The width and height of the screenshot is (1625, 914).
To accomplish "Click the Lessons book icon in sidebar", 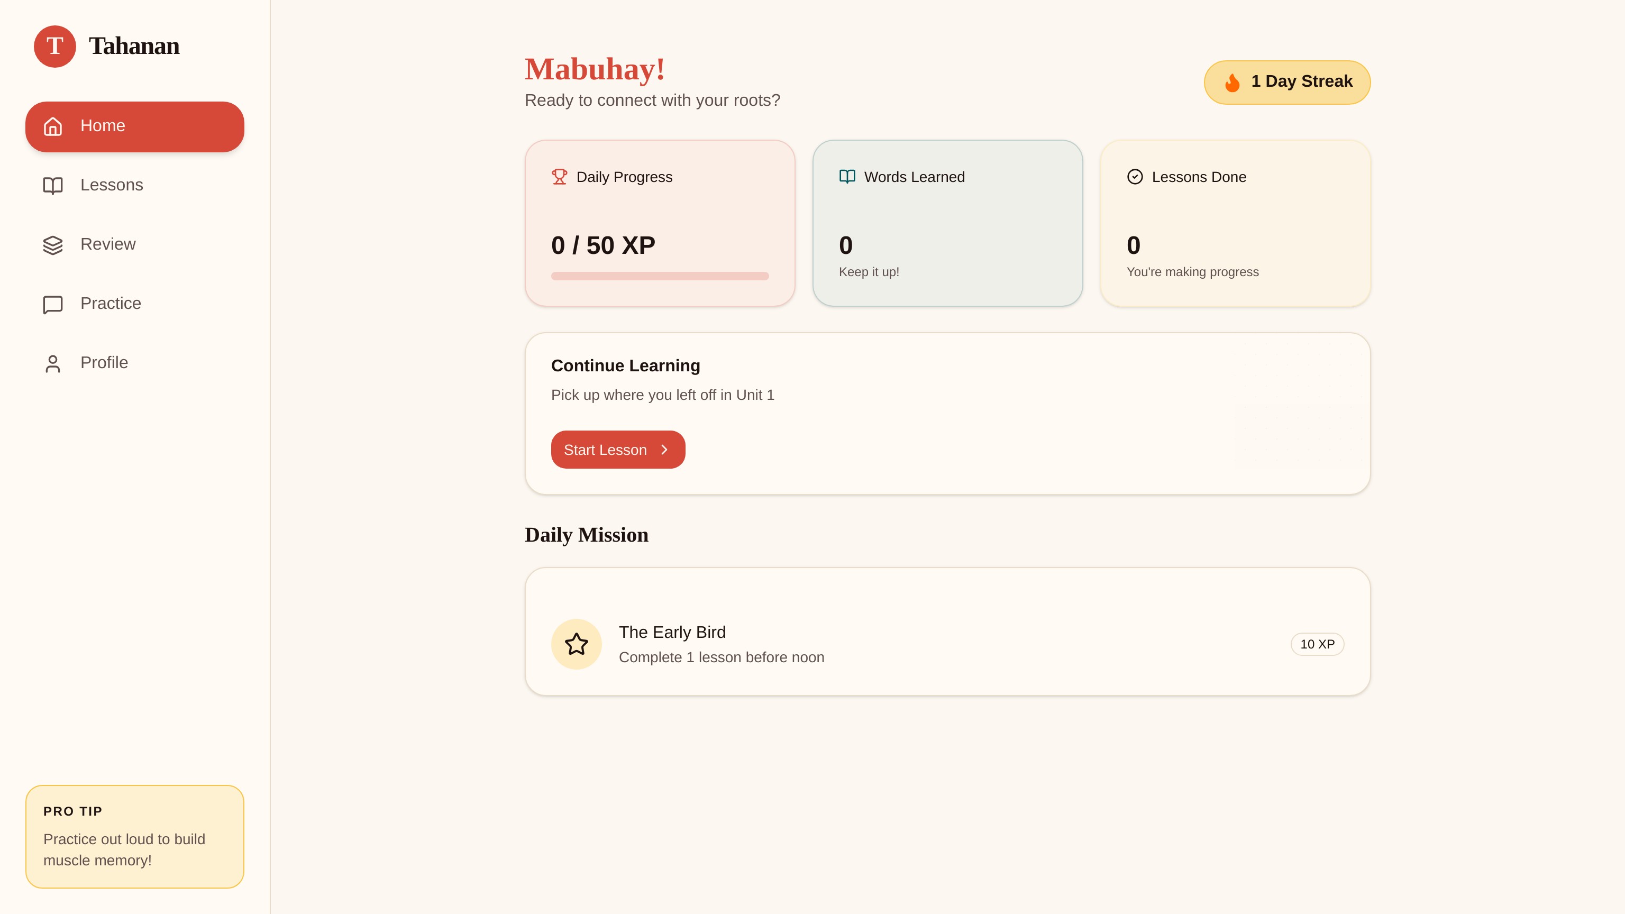I will point(53,186).
